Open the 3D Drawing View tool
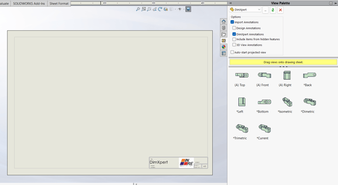The height and width of the screenshot is (185, 338). point(166,9)
